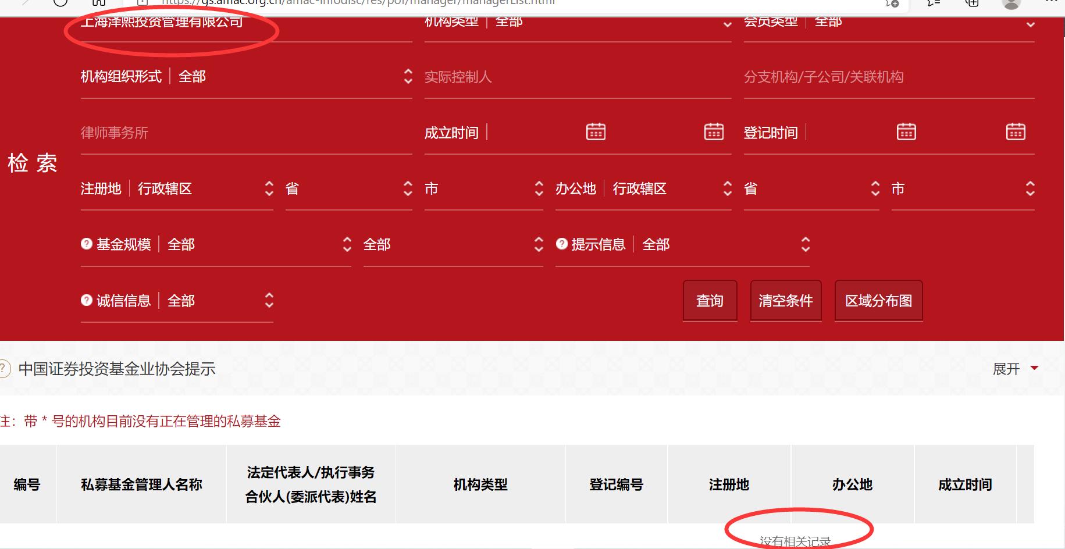Screen dimensions: 1065x549
Task: Expand the 注册地 行政辖区 selector
Action: tap(269, 188)
